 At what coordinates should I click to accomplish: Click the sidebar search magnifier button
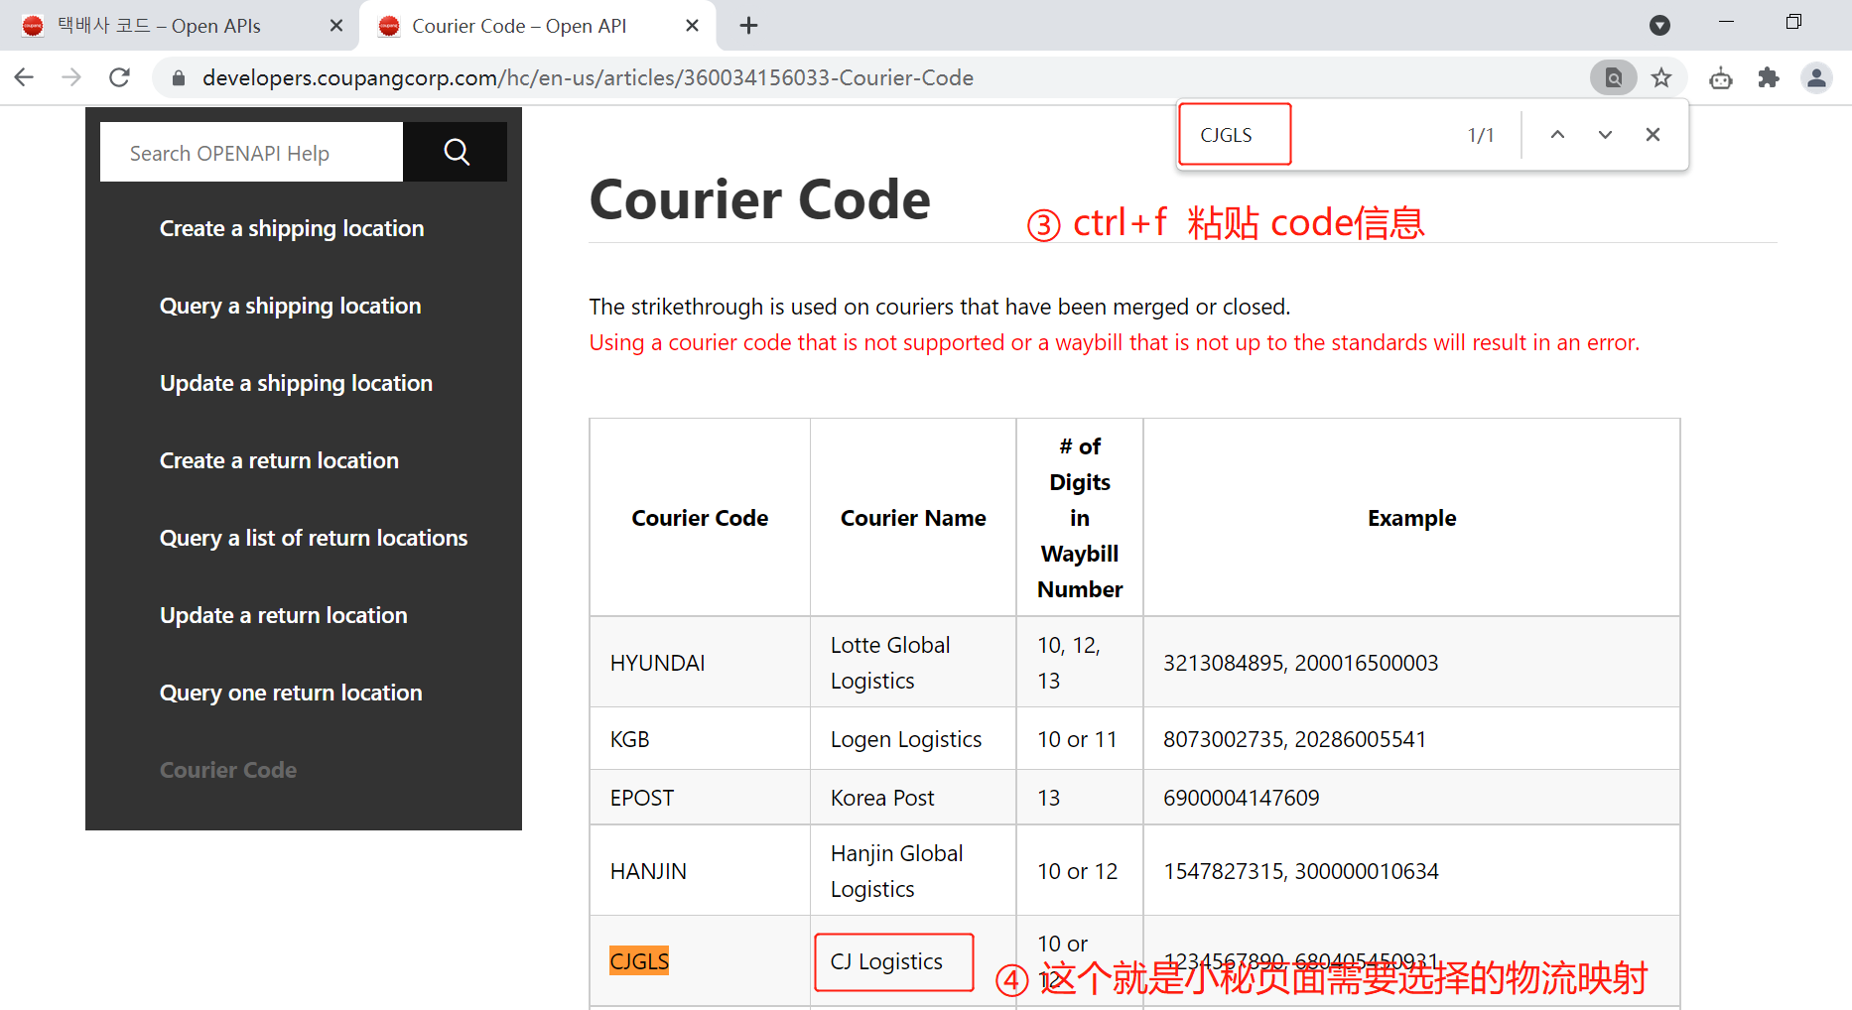point(456,152)
